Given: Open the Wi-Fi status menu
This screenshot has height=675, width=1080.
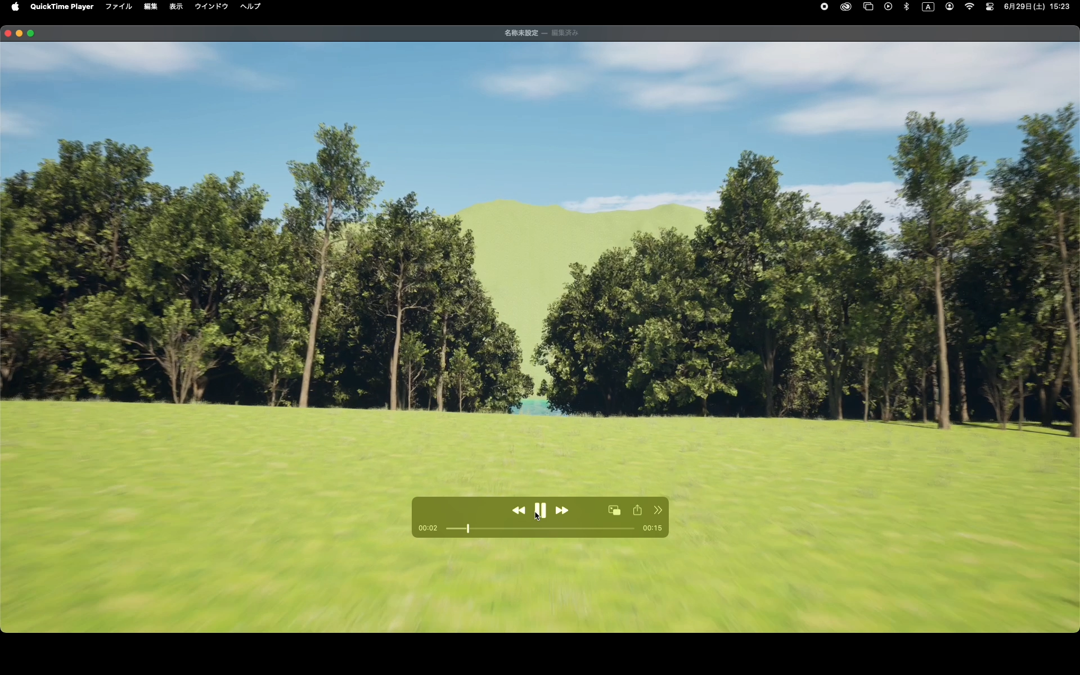Looking at the screenshot, I should coord(970,7).
